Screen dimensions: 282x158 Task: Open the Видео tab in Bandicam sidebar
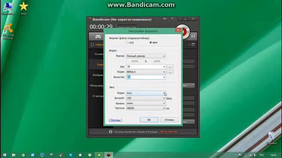100,65
